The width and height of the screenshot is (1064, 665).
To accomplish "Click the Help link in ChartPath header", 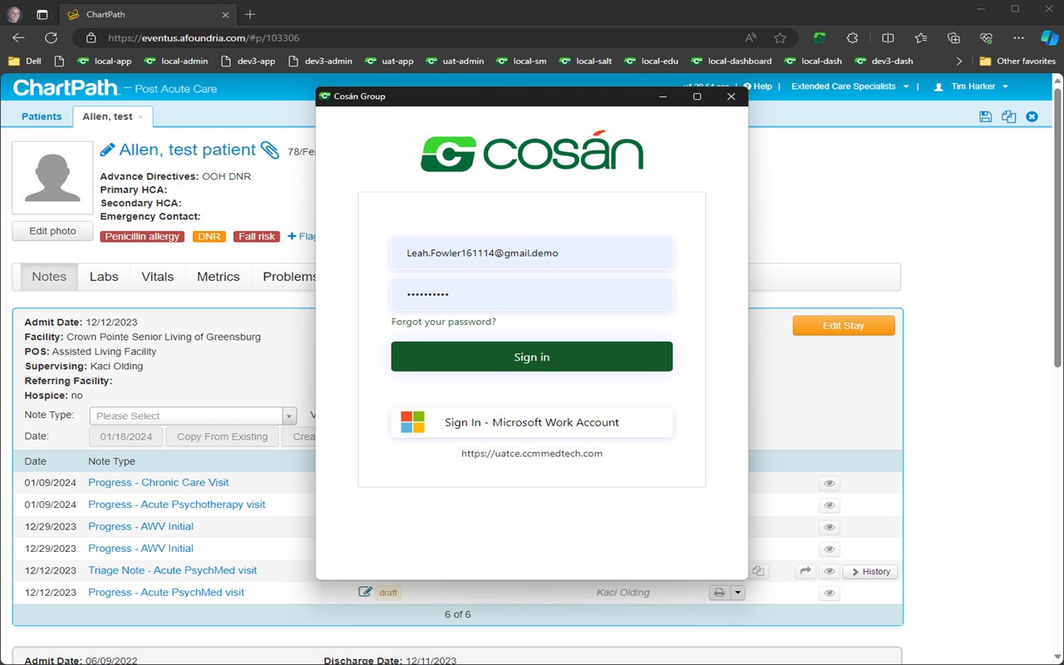I will 757,86.
